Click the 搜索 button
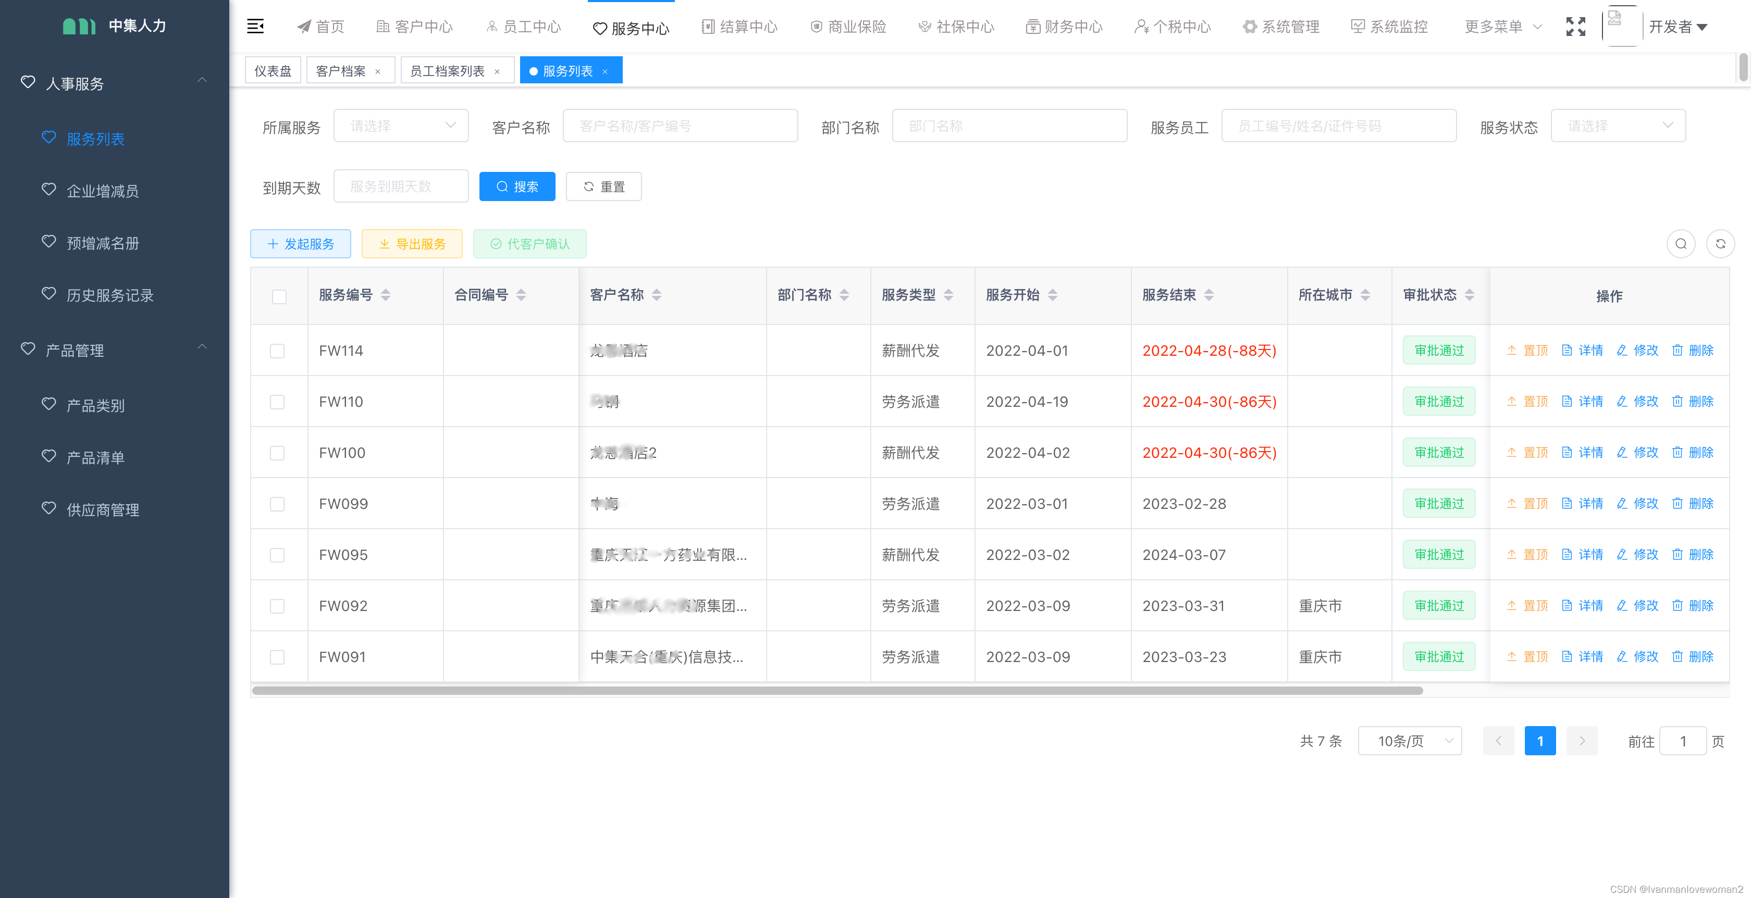Screen dimensions: 1751x898 pyautogui.click(x=517, y=186)
